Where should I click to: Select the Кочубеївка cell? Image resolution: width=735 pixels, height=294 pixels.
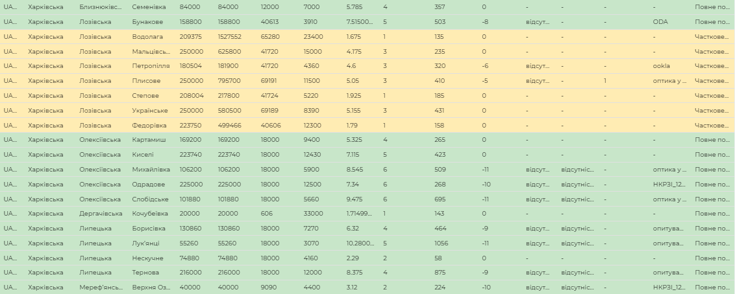[150, 214]
